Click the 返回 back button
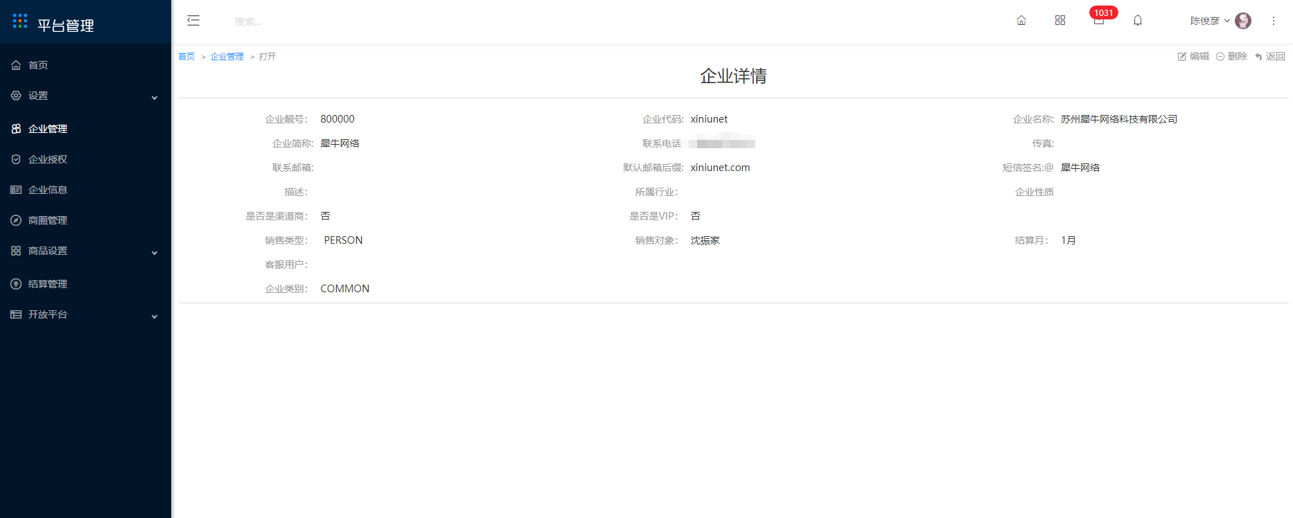1293x518 pixels. click(x=1269, y=57)
